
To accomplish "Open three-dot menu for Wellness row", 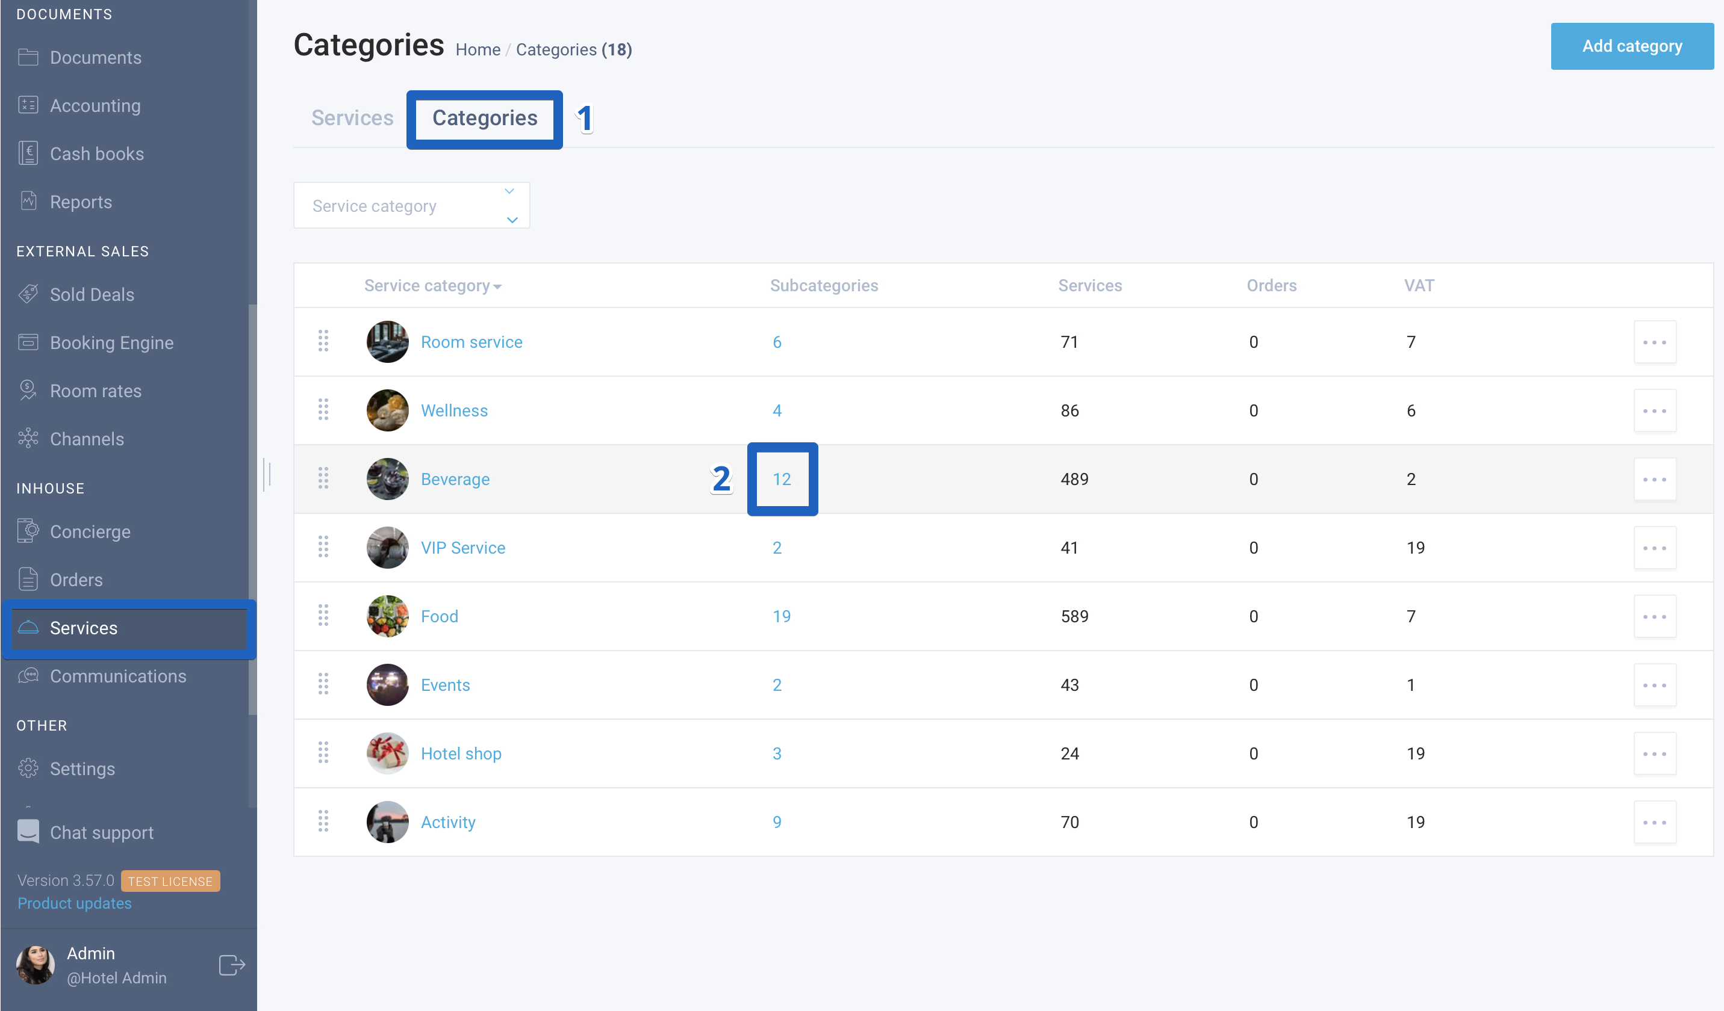I will pos(1654,410).
